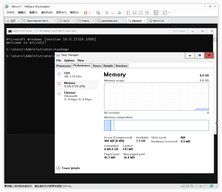Click the Memory composition bar
Image resolution: width=222 pixels, height=192 pixels.
pos(156,125)
